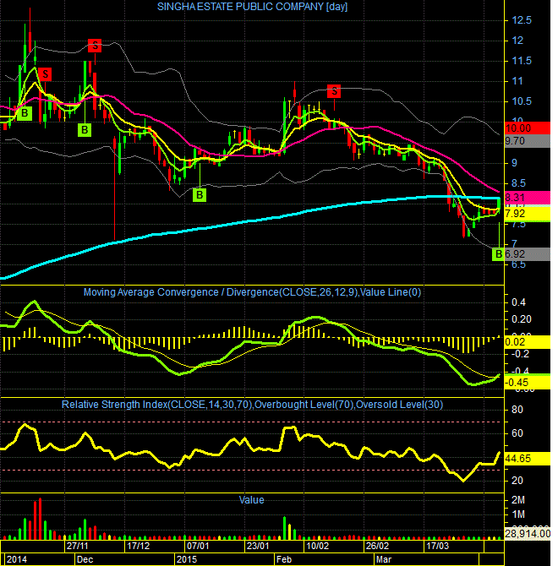Click the 20 RSI axis value
The image size is (558, 566).
coord(517,481)
